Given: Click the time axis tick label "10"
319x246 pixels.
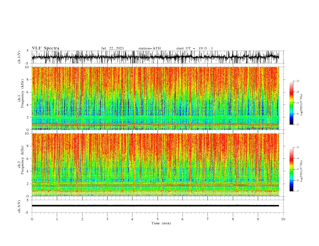Looking at the screenshot, I should (x=283, y=219).
